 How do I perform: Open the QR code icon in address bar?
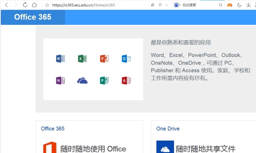160,5
